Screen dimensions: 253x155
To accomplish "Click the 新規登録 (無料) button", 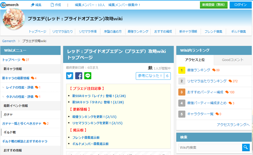I will click(214, 5).
